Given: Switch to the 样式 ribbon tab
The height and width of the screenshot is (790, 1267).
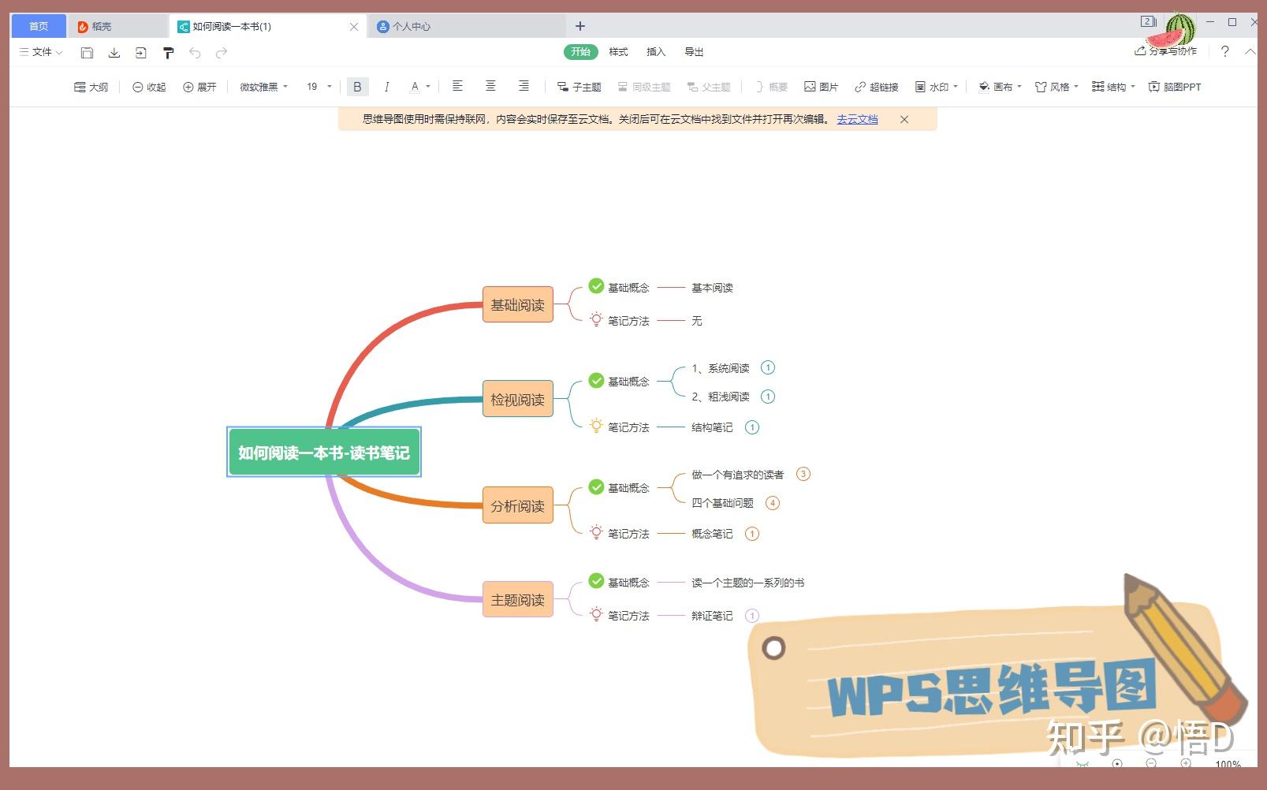Looking at the screenshot, I should click(x=618, y=52).
